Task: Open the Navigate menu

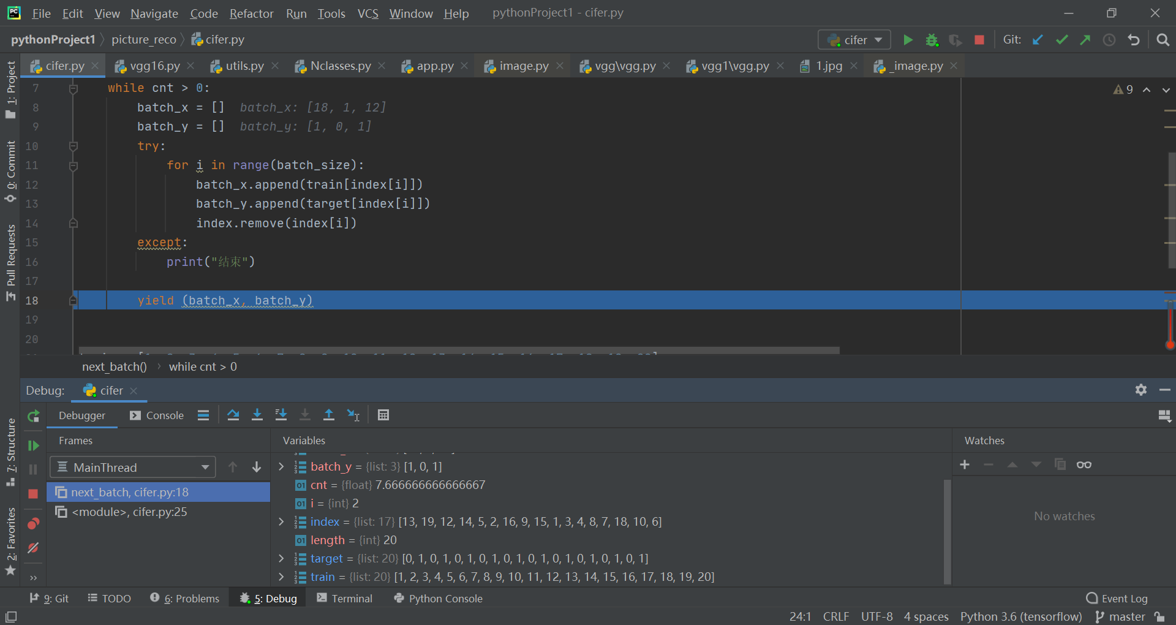Action: pos(154,13)
